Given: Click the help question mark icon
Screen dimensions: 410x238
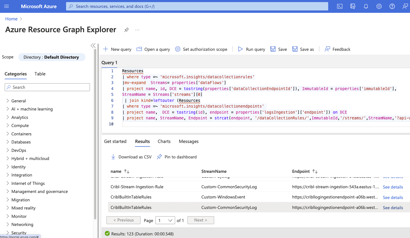Looking at the screenshot, I should point(392,6).
